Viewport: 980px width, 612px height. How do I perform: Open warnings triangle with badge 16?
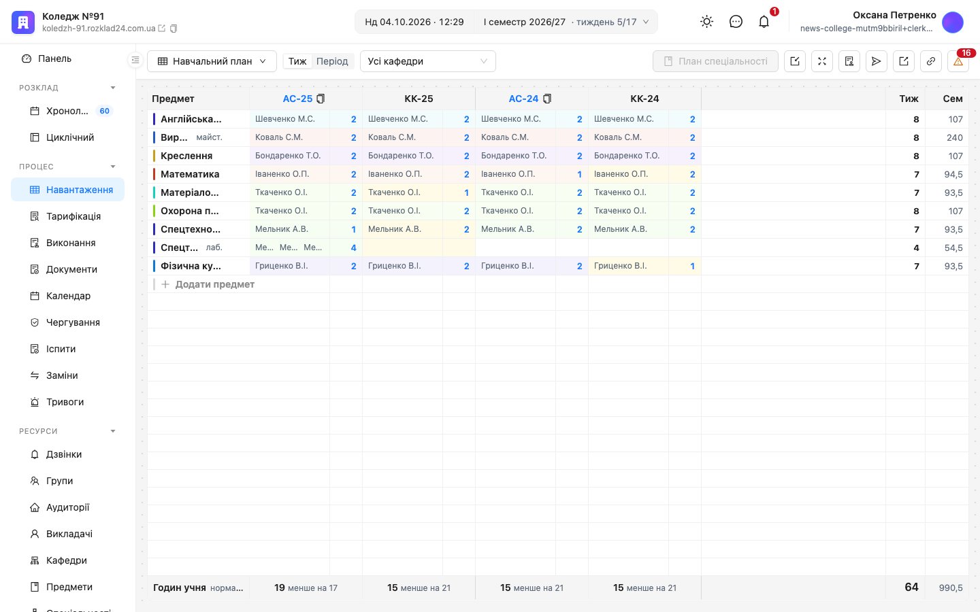[958, 61]
